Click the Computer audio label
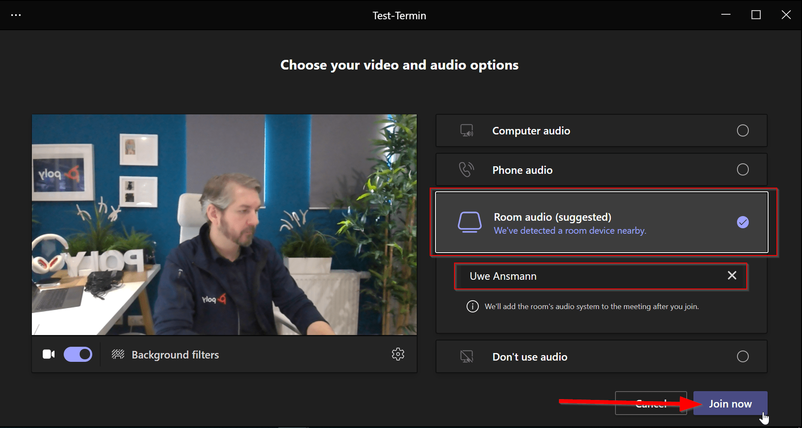The height and width of the screenshot is (428, 802). [x=531, y=131]
